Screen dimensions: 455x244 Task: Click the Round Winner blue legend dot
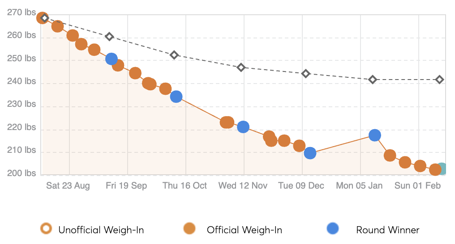(x=333, y=229)
